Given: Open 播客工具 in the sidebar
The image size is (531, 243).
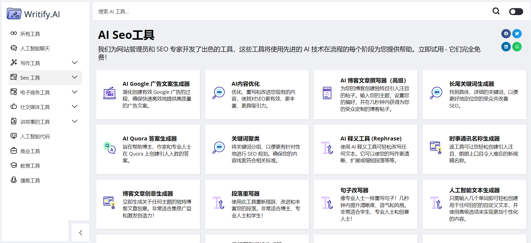Looking at the screenshot, I should (30, 180).
